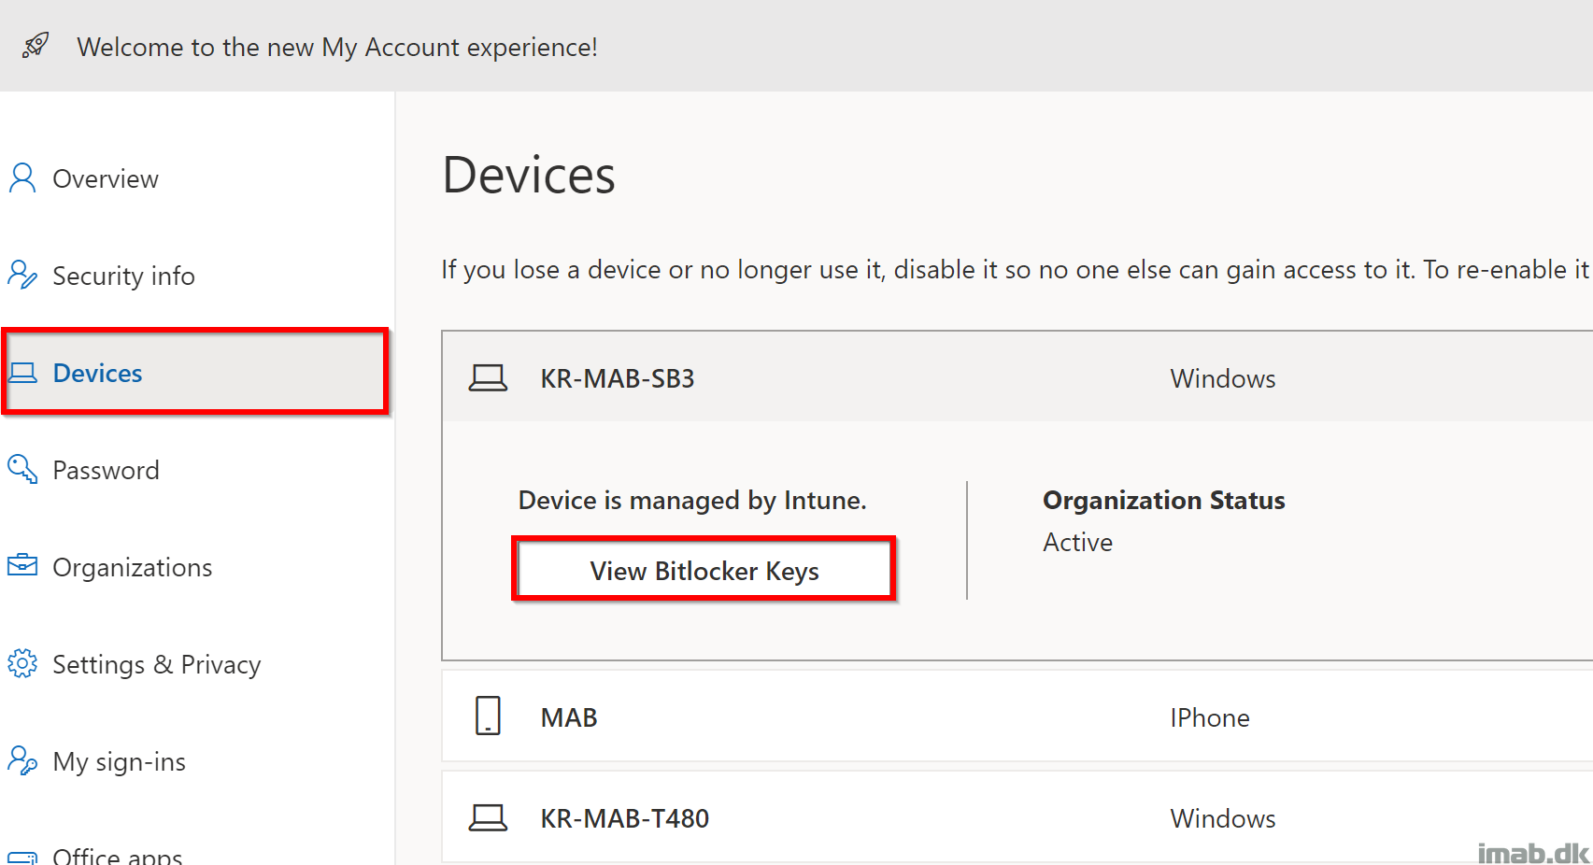Click the IPhone label in MAB row

1210,717
